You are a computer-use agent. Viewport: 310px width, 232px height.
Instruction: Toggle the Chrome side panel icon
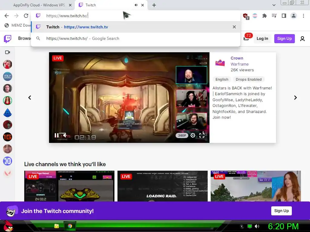pos(284,16)
